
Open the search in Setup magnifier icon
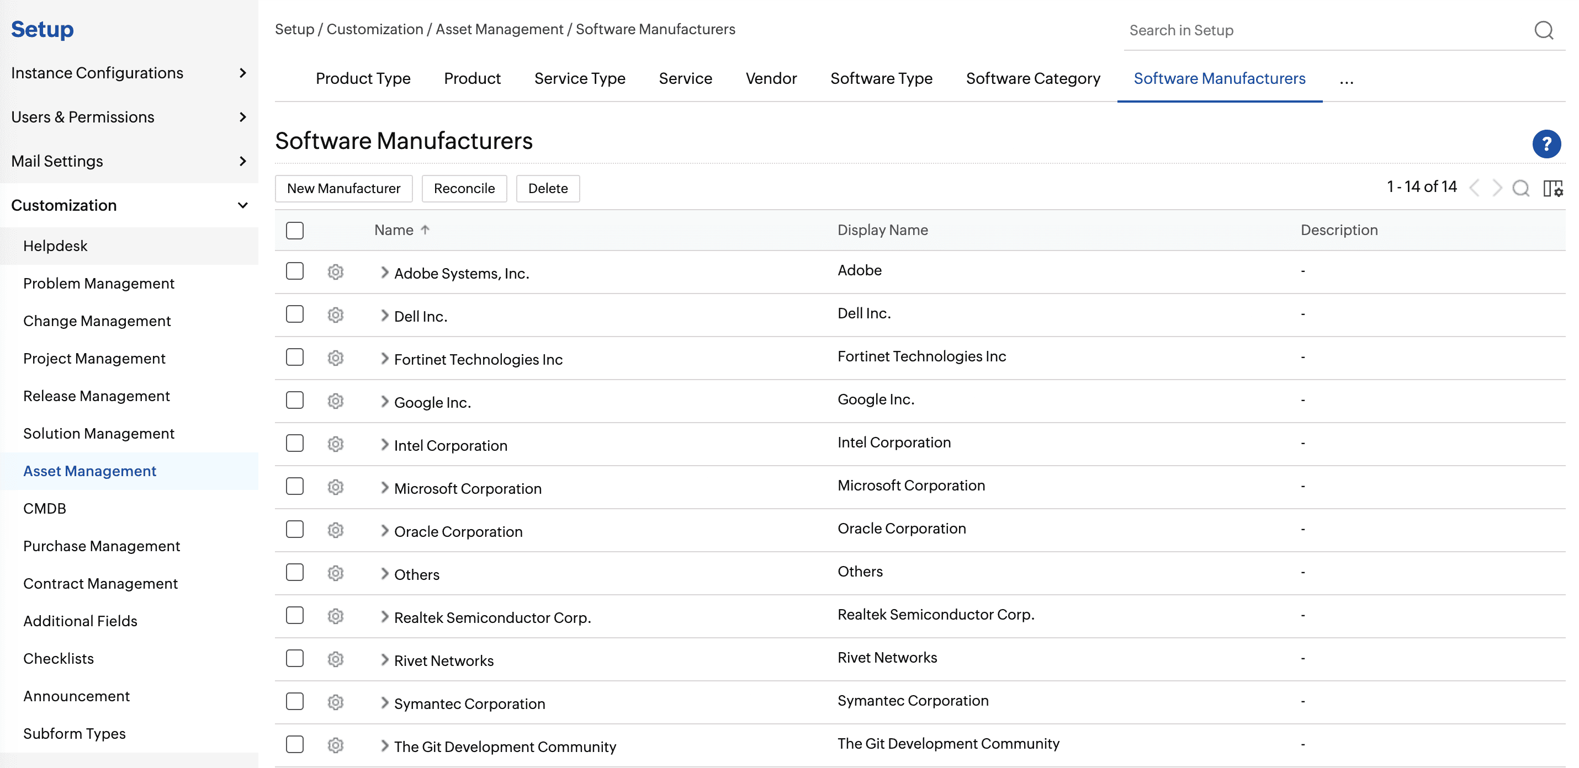pos(1544,30)
